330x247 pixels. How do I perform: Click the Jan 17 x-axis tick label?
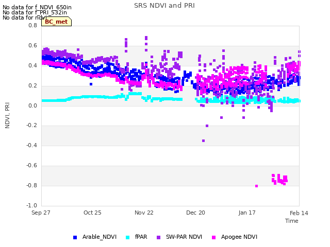coord(247,213)
